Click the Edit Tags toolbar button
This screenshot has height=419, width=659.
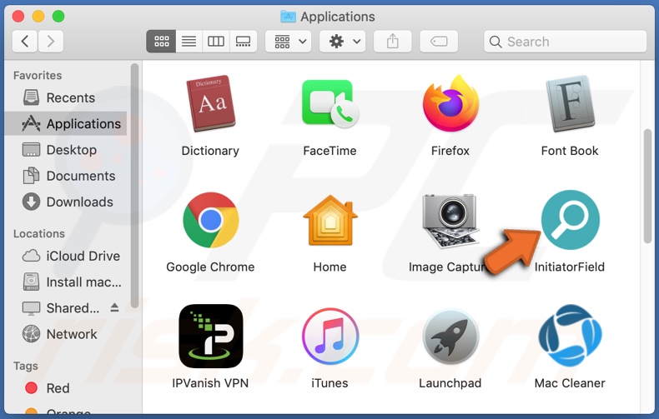[x=439, y=41]
